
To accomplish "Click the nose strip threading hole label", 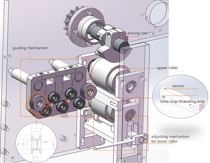I will coord(182,102).
